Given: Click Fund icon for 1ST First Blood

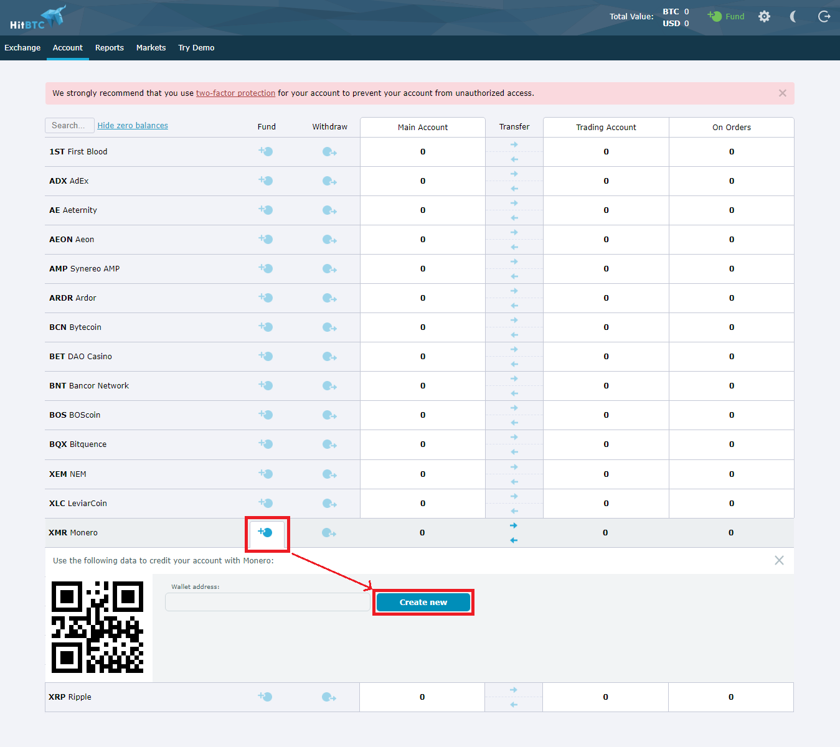Looking at the screenshot, I should click(x=266, y=151).
